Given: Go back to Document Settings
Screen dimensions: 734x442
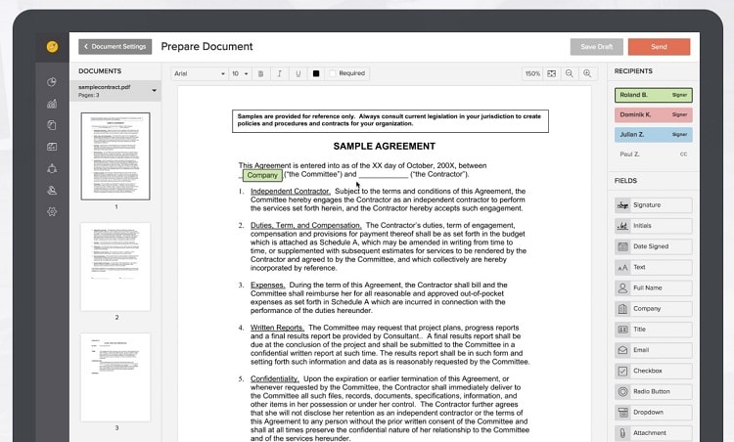Looking at the screenshot, I should click(115, 47).
